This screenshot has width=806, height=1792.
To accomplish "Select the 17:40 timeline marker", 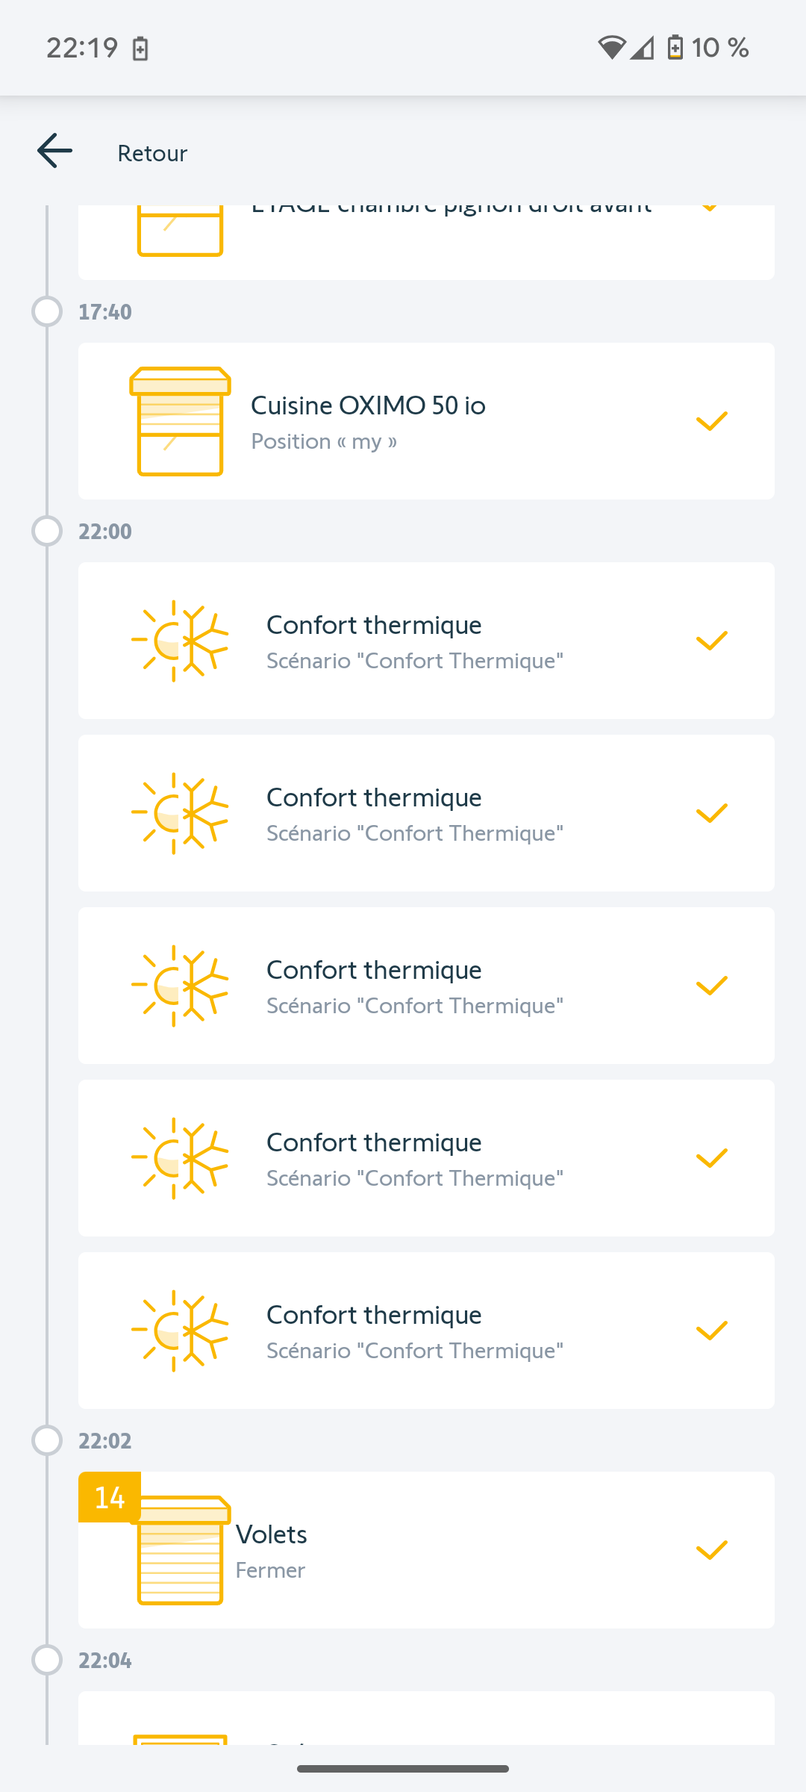I will point(47,311).
